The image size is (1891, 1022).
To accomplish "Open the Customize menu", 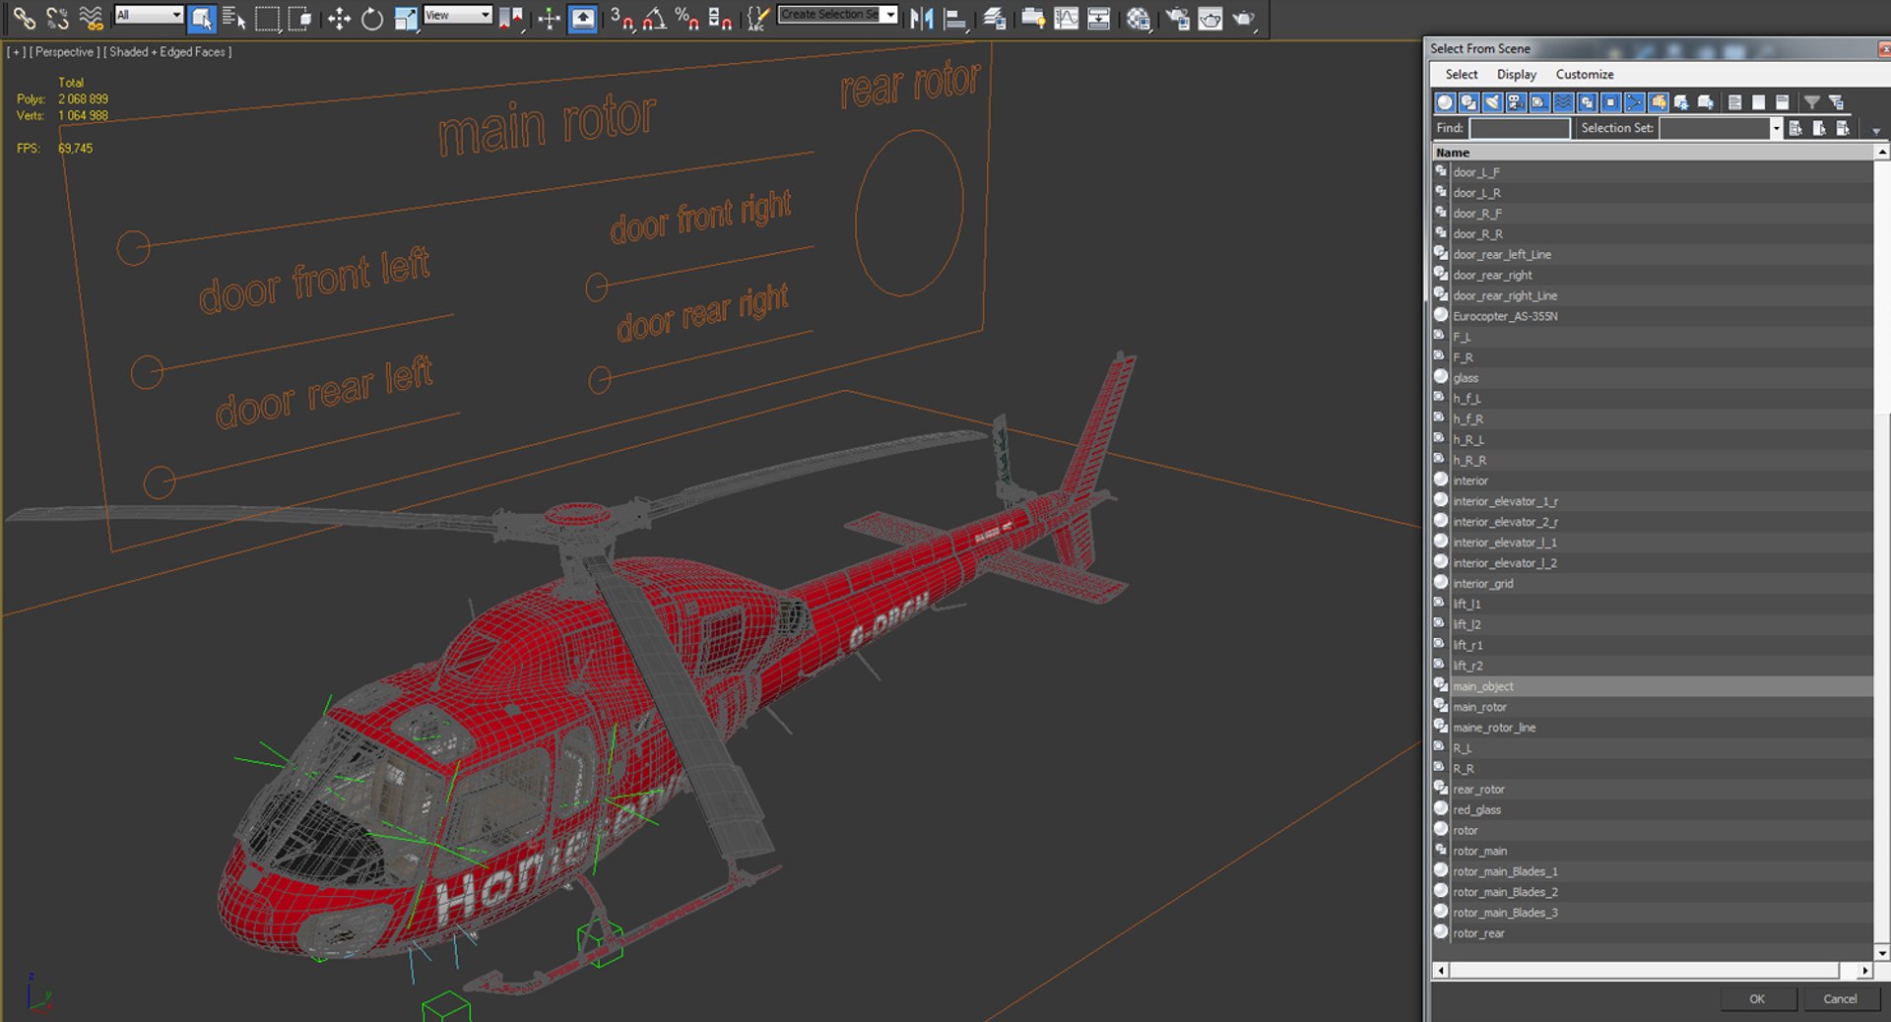I will (x=1585, y=75).
